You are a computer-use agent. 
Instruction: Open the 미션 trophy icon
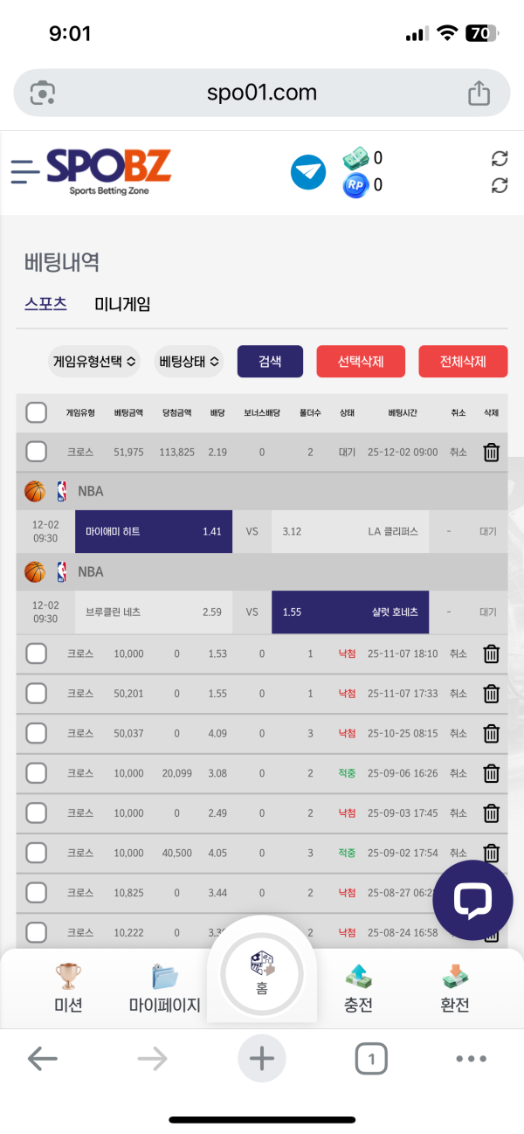point(68,977)
